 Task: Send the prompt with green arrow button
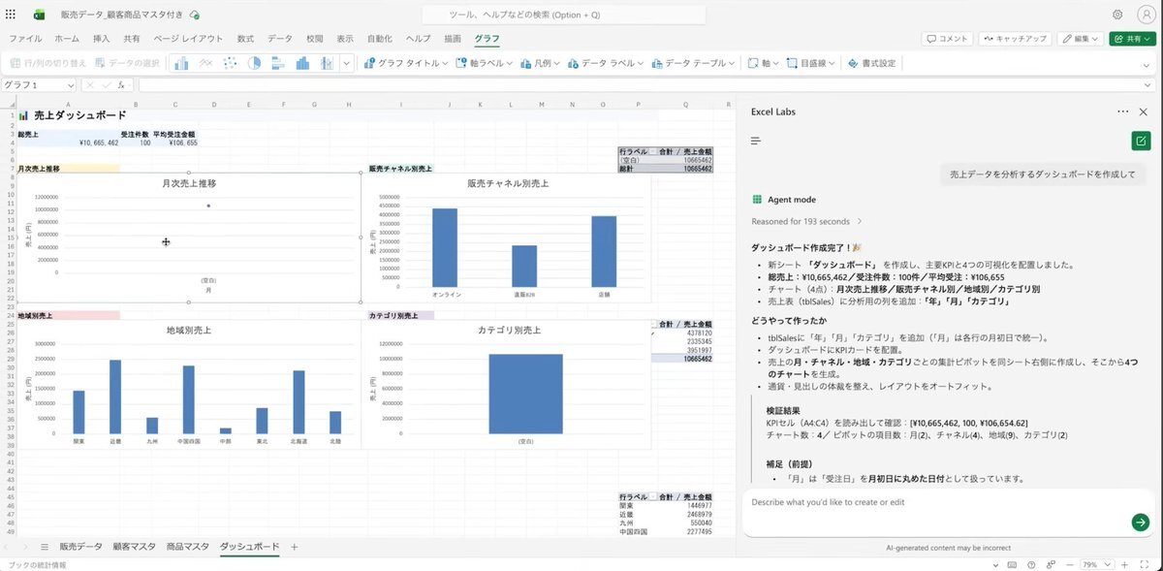pyautogui.click(x=1140, y=523)
